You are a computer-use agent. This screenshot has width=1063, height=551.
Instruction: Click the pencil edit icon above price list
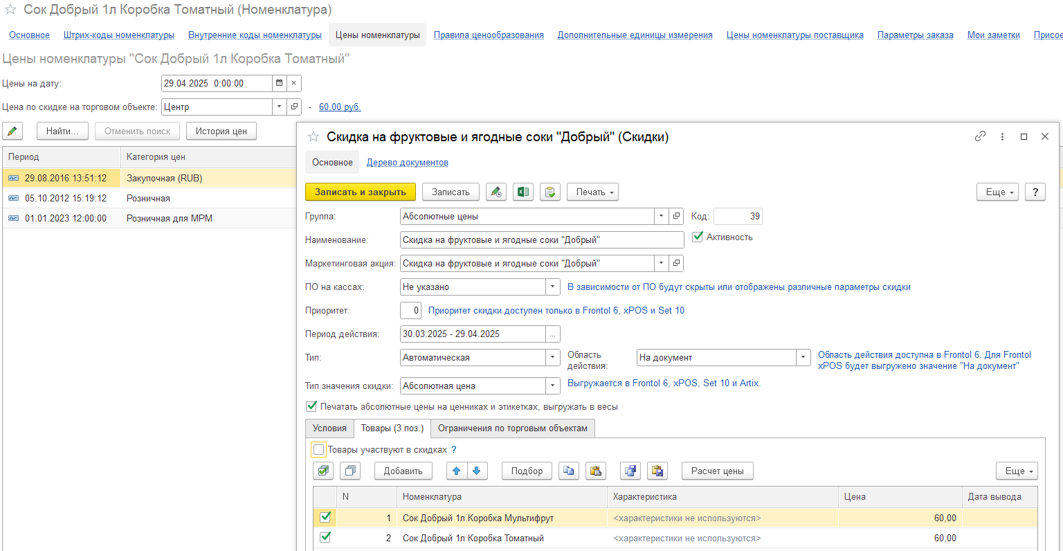(12, 131)
